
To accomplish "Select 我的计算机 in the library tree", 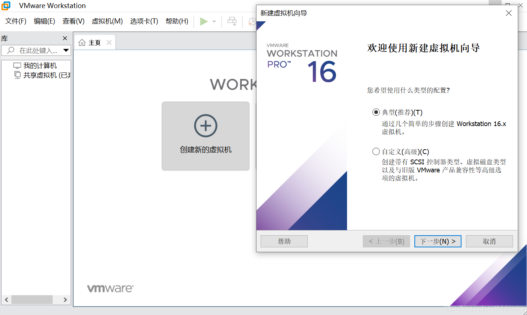I will click(35, 65).
